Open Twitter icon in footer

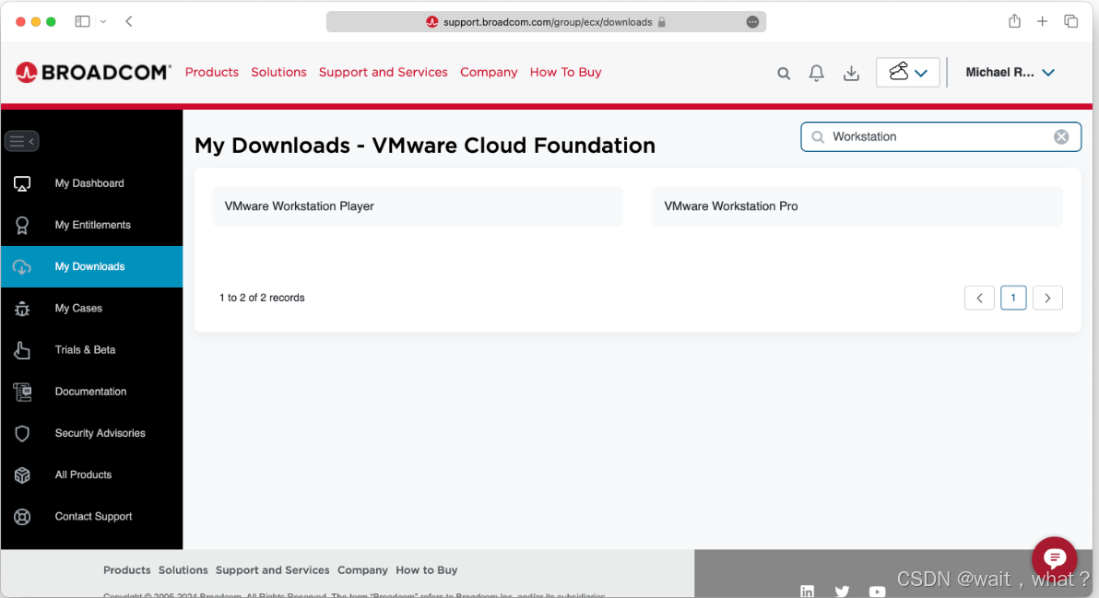coord(843,591)
